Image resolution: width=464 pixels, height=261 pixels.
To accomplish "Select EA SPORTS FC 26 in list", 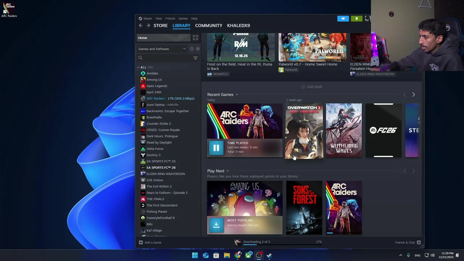I will click(161, 167).
